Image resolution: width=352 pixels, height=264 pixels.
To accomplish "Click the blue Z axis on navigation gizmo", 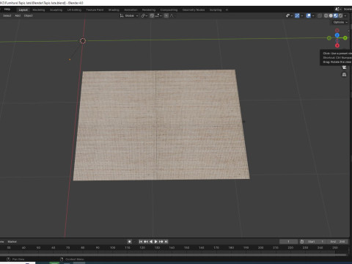I will coord(337,35).
